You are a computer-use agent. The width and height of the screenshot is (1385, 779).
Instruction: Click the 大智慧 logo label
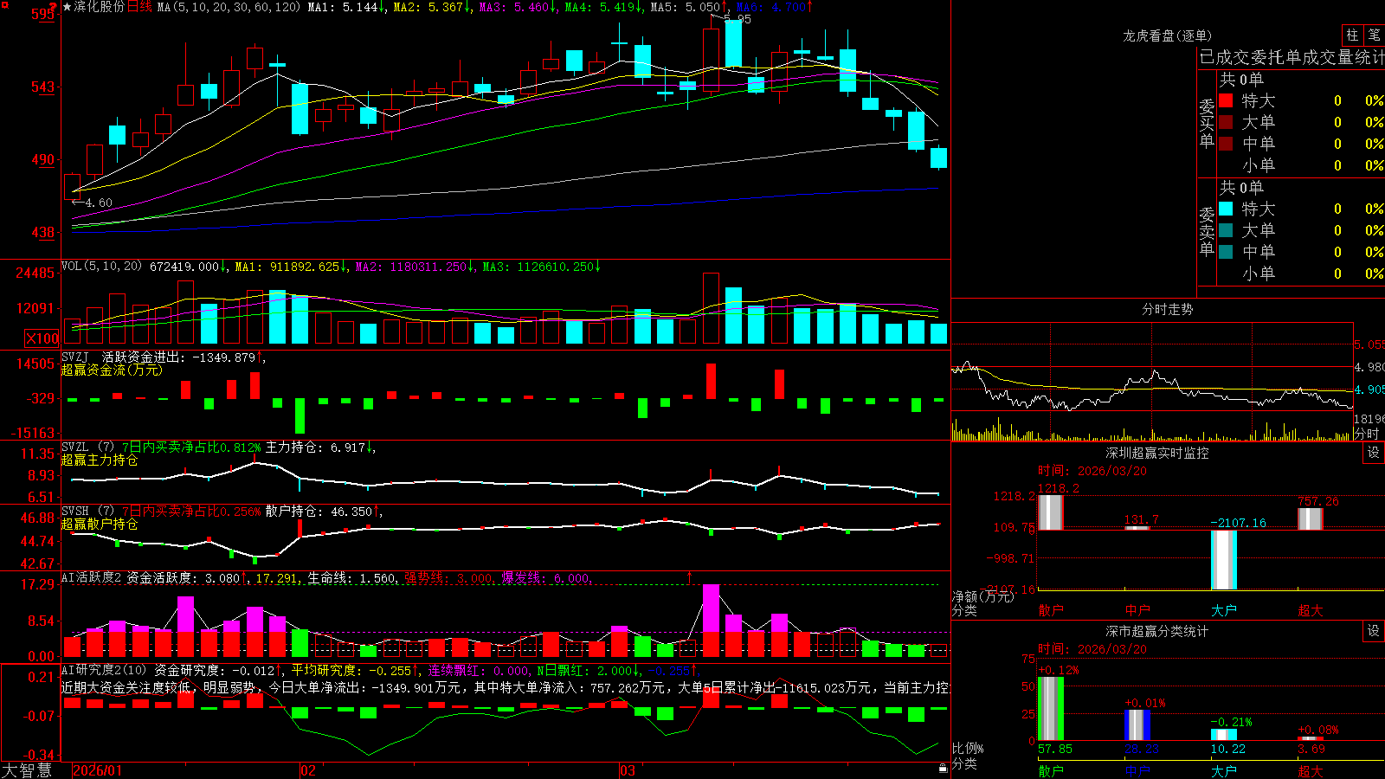pos(27,770)
